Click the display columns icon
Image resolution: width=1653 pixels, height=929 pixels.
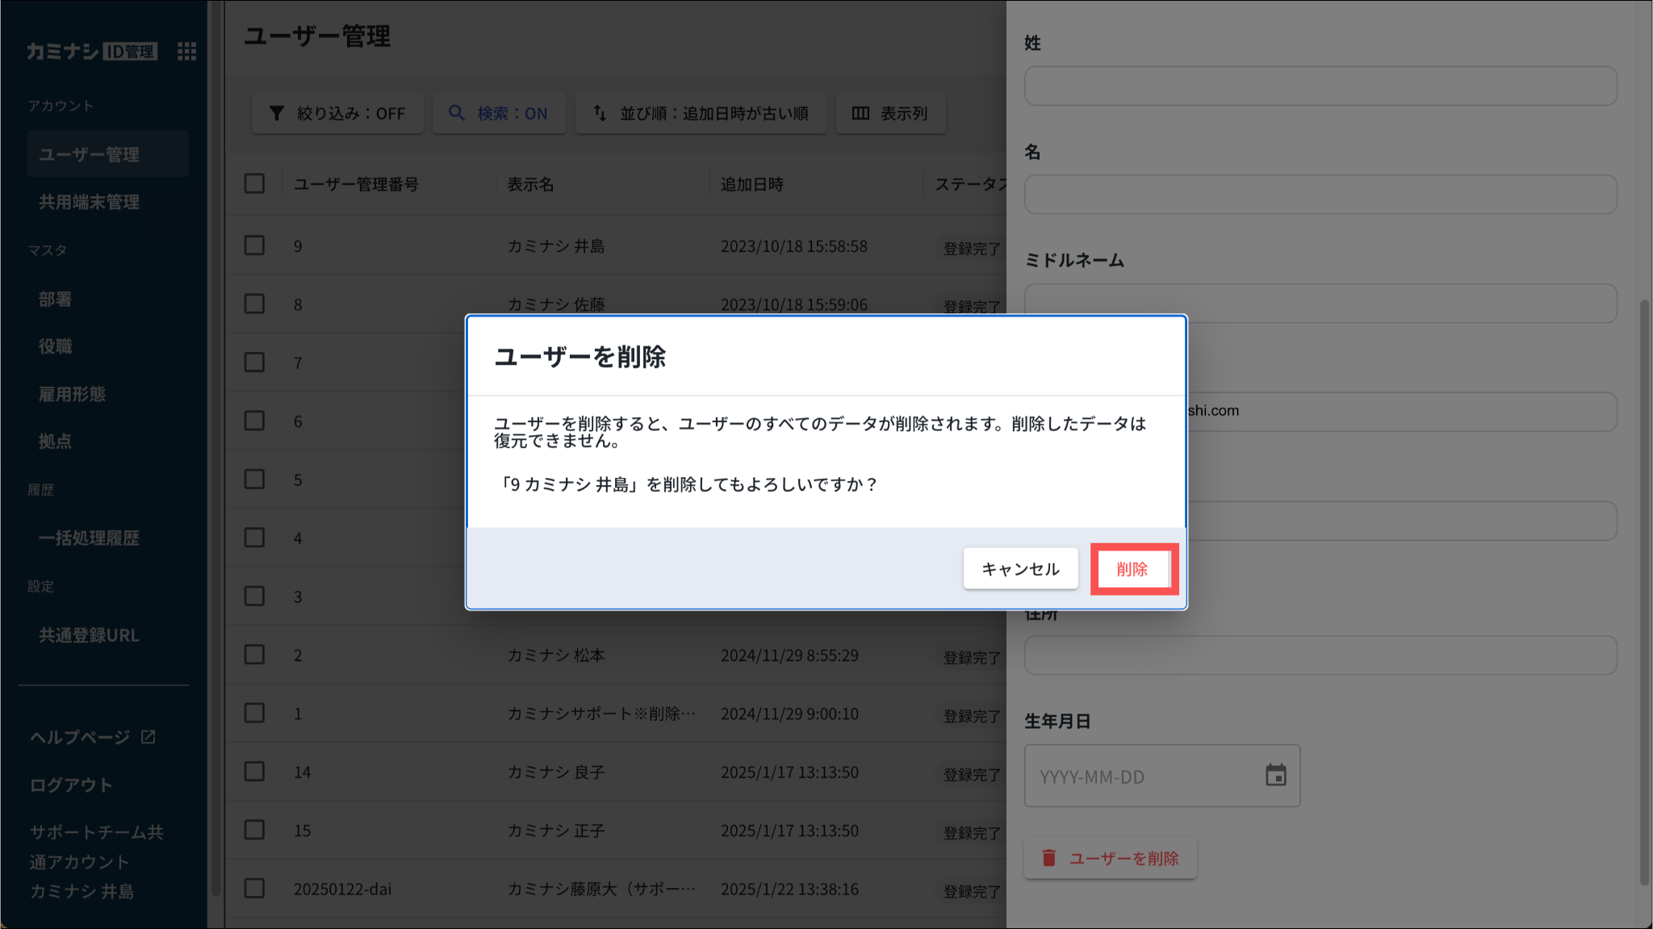point(860,113)
